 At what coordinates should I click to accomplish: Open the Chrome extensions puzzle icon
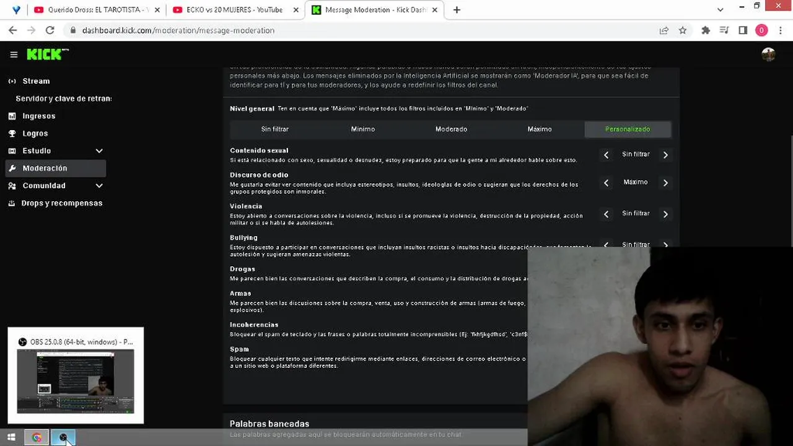[x=706, y=30]
